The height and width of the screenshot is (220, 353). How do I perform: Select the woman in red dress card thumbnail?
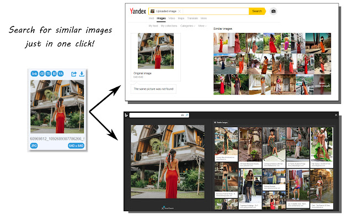click(x=57, y=107)
